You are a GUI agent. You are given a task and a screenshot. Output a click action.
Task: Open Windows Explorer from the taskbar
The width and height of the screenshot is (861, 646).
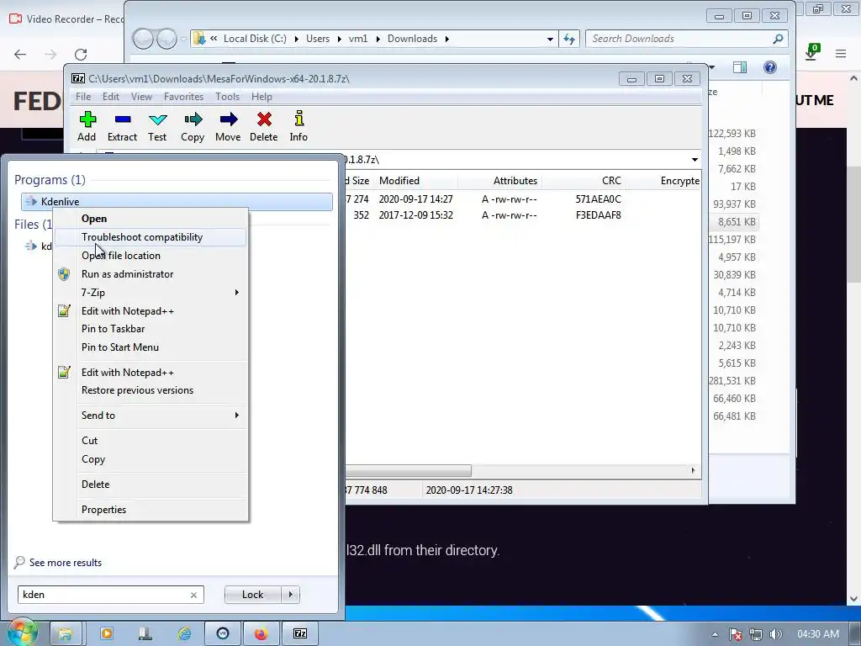(x=66, y=633)
